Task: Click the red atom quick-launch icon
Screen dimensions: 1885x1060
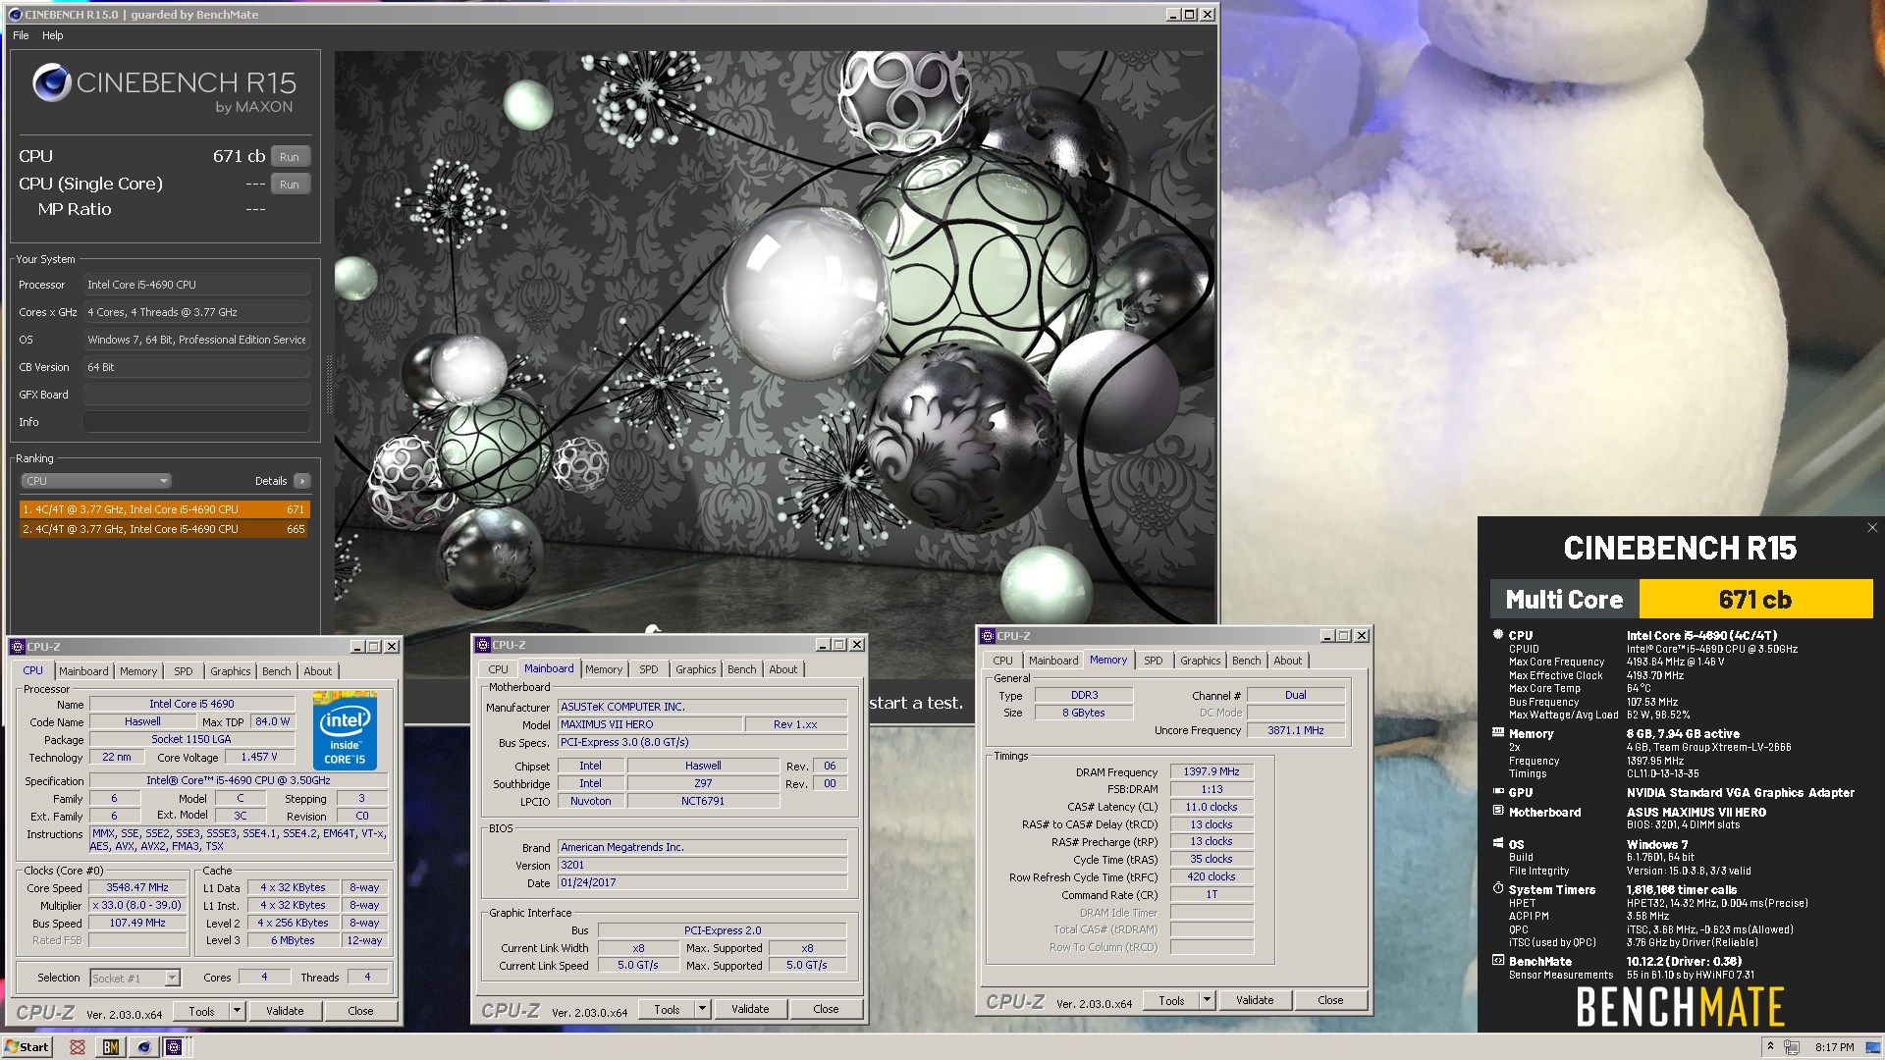Action: click(x=78, y=1047)
